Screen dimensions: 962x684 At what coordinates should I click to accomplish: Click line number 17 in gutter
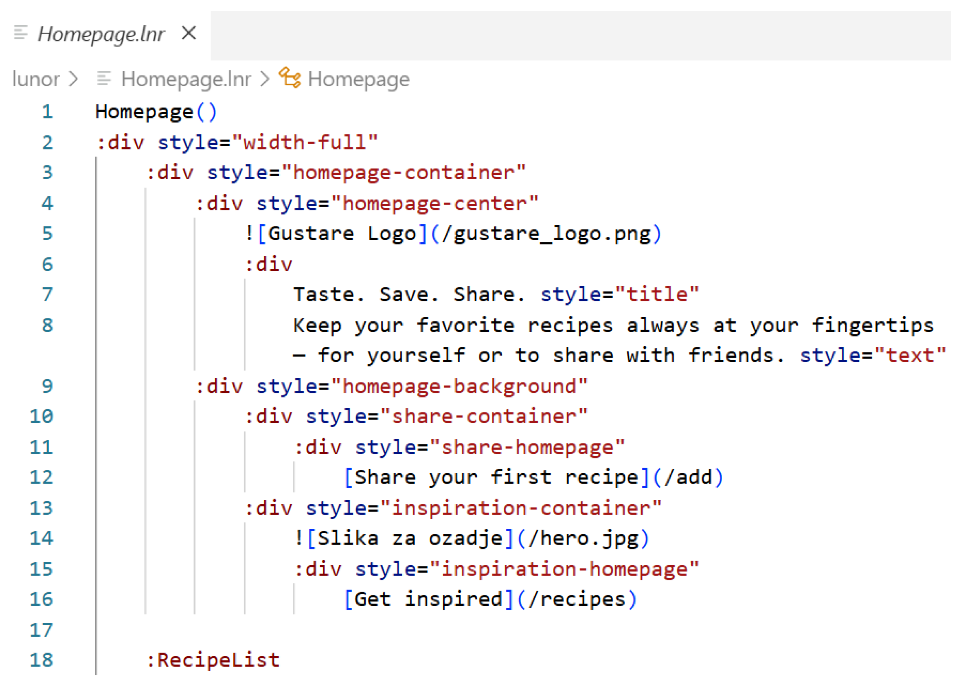click(41, 631)
